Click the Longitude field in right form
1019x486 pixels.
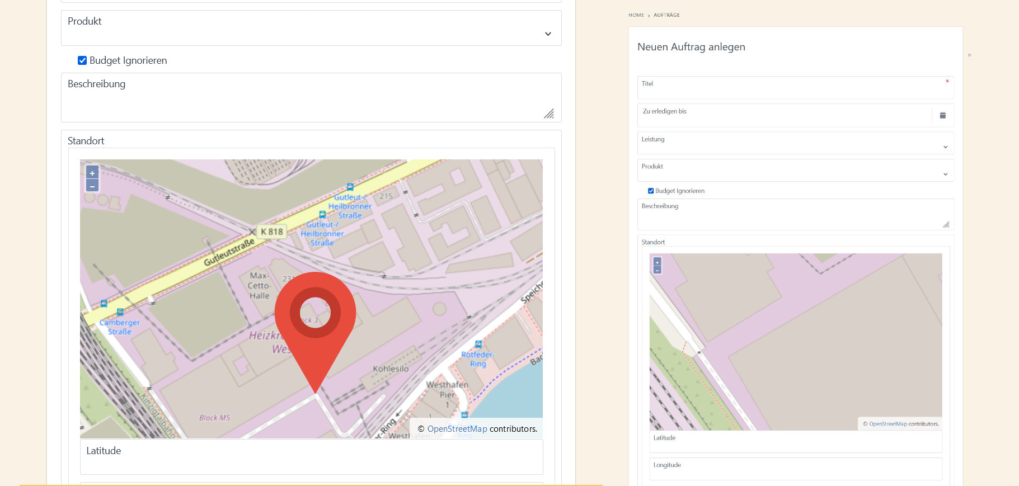click(796, 469)
